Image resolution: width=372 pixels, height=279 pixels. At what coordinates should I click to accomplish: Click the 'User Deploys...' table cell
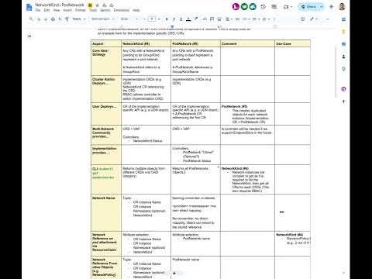point(106,114)
